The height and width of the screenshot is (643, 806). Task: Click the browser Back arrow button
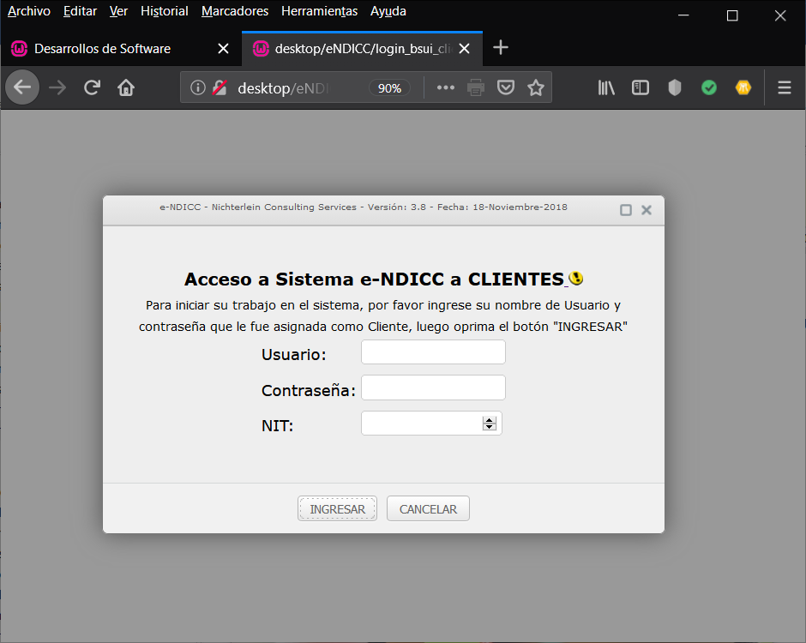tap(22, 87)
